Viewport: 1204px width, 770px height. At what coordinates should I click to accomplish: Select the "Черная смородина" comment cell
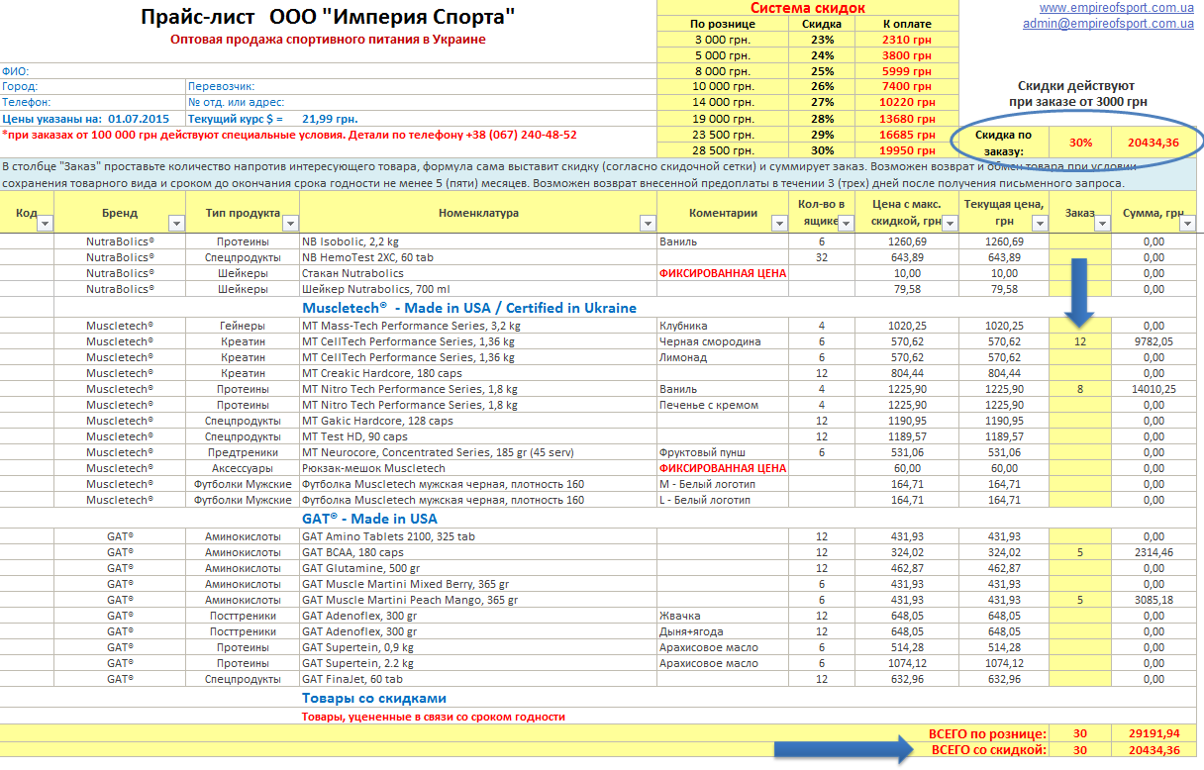click(x=723, y=341)
